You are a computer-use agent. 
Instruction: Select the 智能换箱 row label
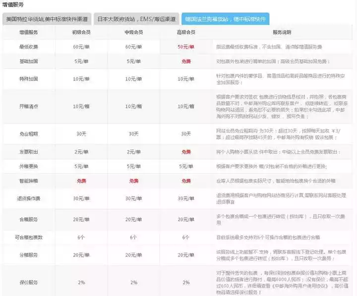click(28, 181)
